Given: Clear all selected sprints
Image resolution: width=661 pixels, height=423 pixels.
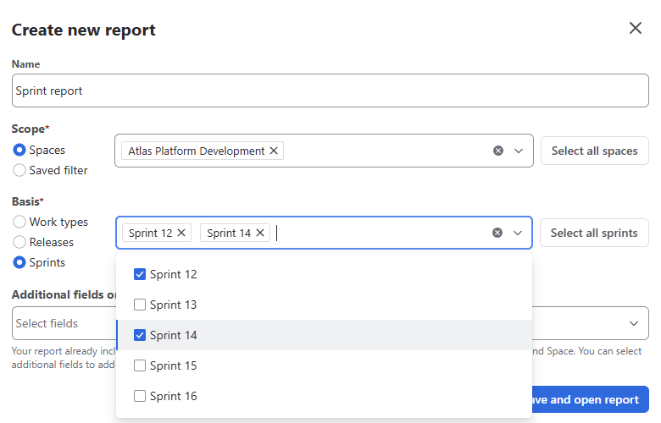Looking at the screenshot, I should (497, 233).
